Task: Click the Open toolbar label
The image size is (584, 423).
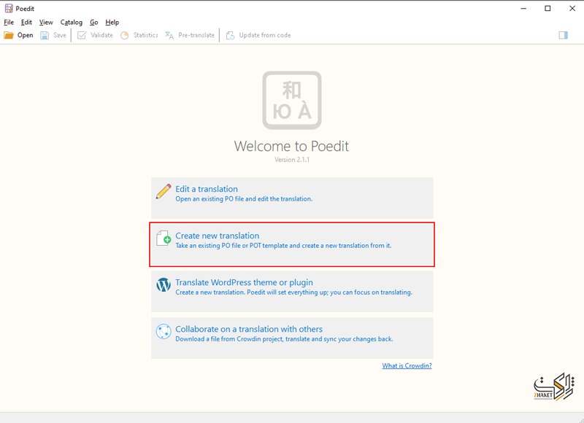Action: pos(26,35)
